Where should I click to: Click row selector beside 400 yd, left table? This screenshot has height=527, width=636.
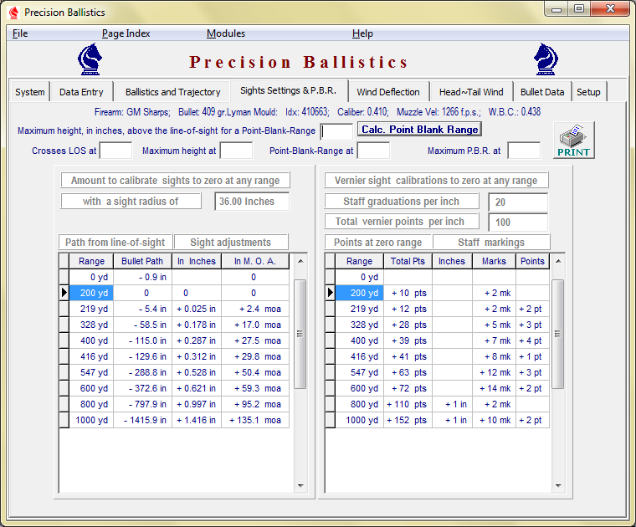pos(64,340)
